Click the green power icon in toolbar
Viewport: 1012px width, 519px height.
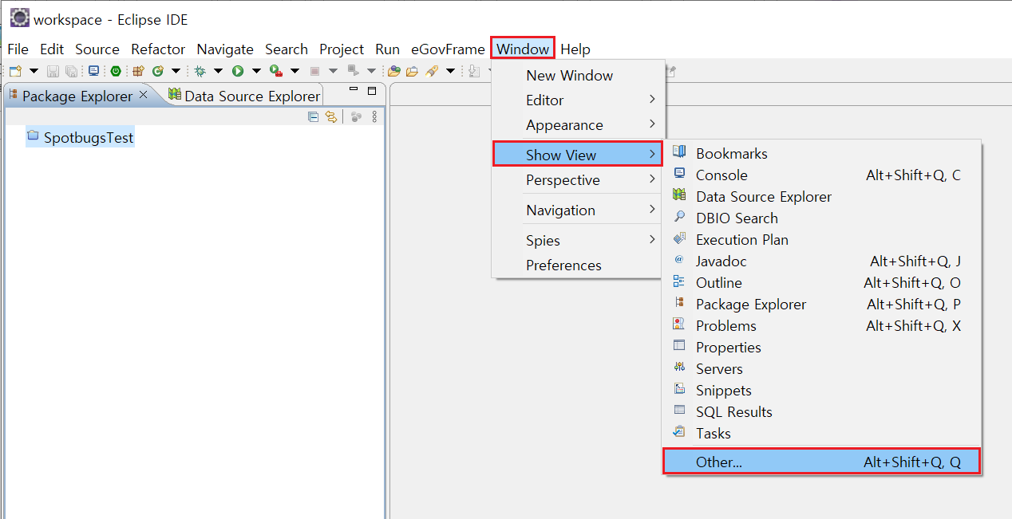(x=116, y=71)
